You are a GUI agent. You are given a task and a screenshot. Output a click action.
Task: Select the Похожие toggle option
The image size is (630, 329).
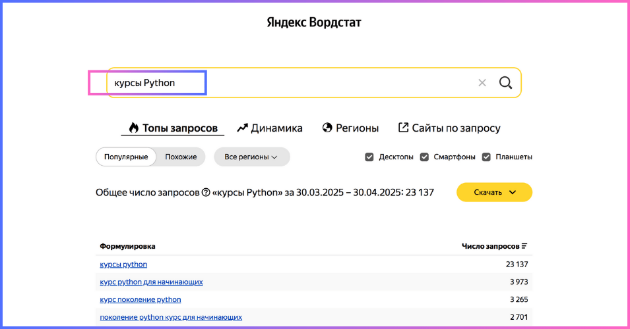pos(181,157)
